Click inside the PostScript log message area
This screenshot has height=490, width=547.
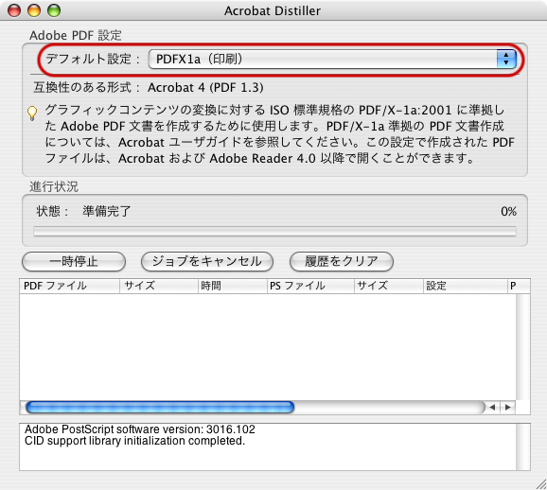coord(268,446)
